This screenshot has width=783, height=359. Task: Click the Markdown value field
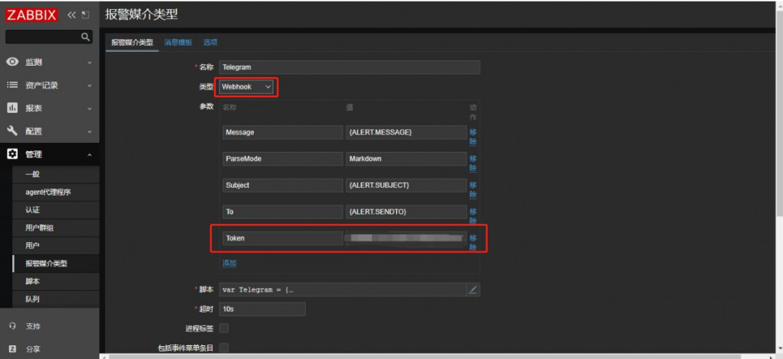pyautogui.click(x=406, y=159)
